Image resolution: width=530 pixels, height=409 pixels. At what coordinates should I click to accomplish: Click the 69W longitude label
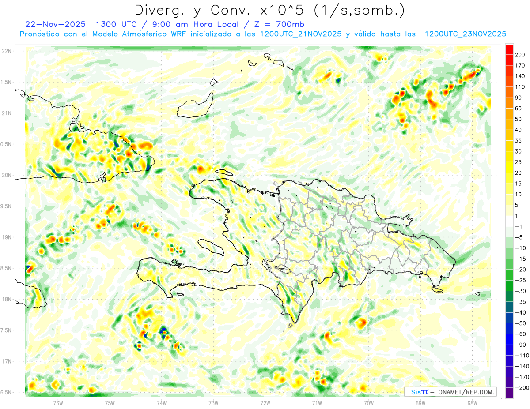[x=420, y=403]
